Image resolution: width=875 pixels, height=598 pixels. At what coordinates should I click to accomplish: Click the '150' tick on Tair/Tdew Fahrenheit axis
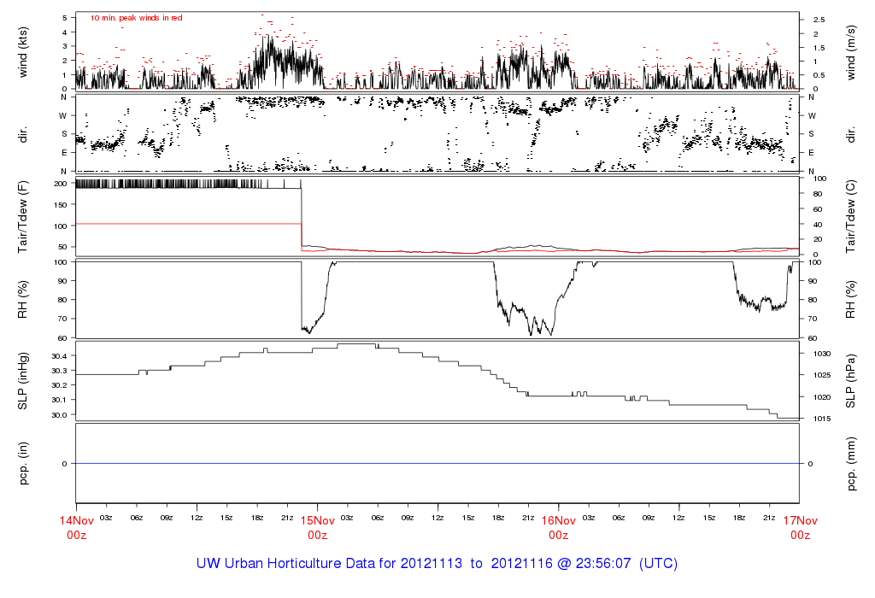(61, 205)
